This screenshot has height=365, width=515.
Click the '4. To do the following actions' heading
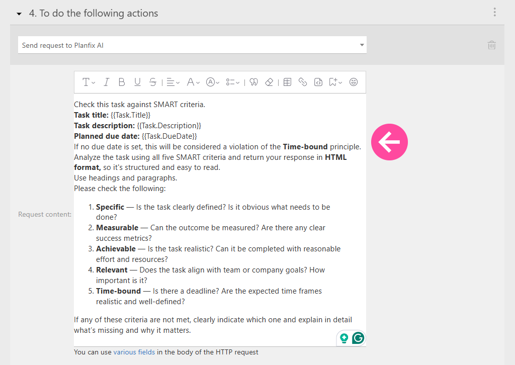pos(93,13)
